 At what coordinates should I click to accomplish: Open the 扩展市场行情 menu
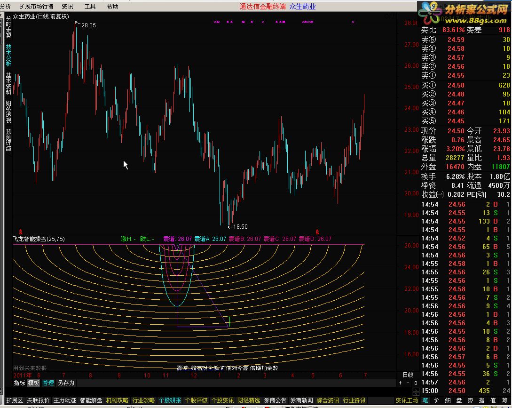click(x=36, y=6)
